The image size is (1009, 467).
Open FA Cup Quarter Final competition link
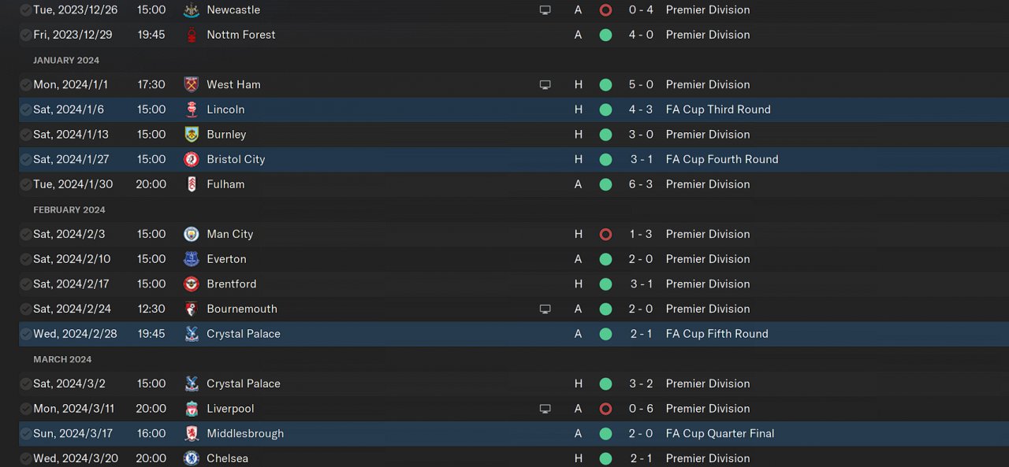pyautogui.click(x=720, y=433)
